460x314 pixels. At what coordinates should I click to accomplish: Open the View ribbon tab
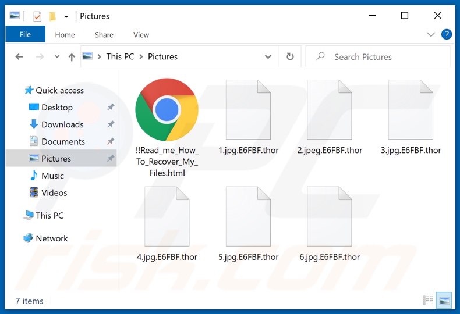[141, 35]
